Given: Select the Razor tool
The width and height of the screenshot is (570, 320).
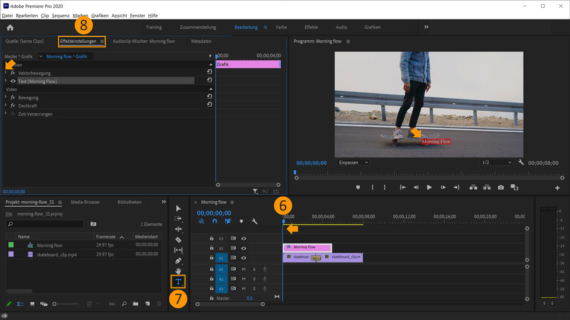Looking at the screenshot, I should (178, 239).
